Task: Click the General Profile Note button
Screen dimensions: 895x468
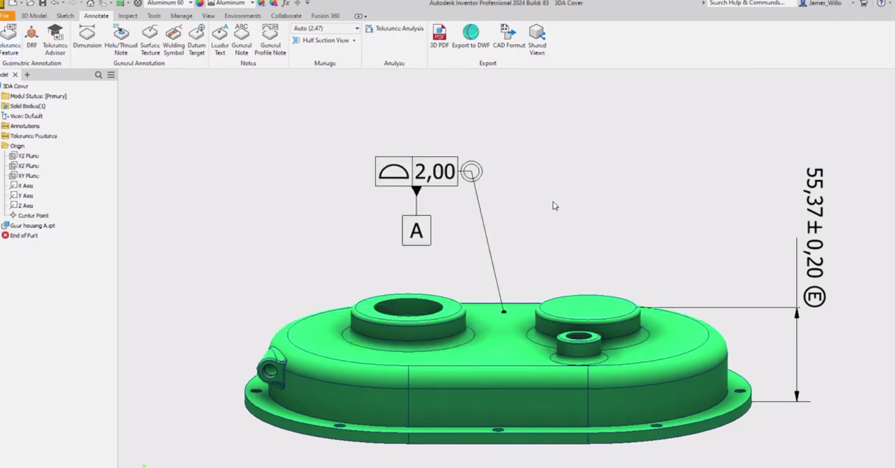Action: coord(270,39)
